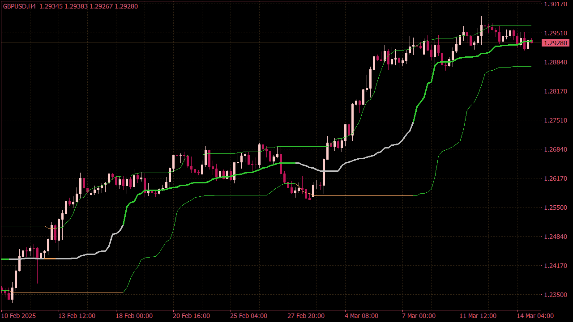Select the 27 Feb 20:00 time label
This screenshot has width=573, height=322.
(306, 316)
